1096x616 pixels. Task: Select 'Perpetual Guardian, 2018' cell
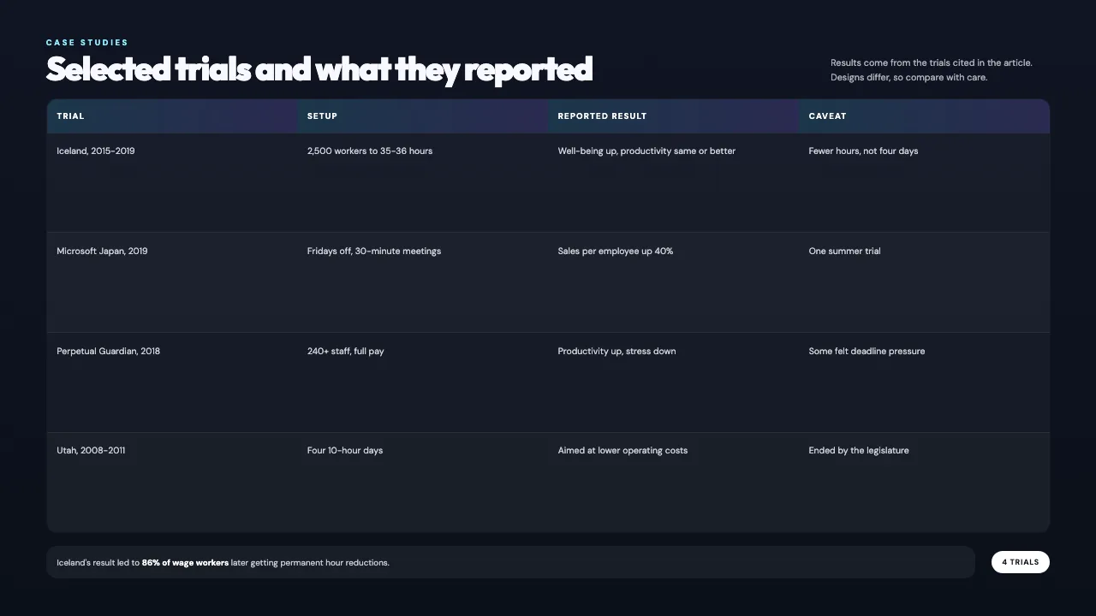click(x=172, y=382)
